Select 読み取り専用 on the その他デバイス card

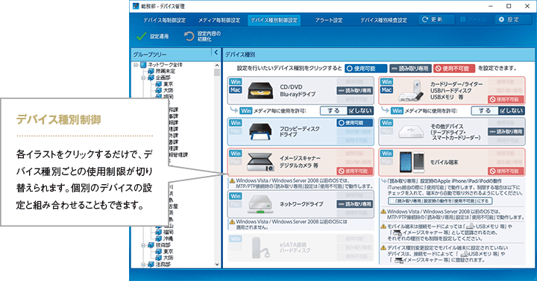506,131
